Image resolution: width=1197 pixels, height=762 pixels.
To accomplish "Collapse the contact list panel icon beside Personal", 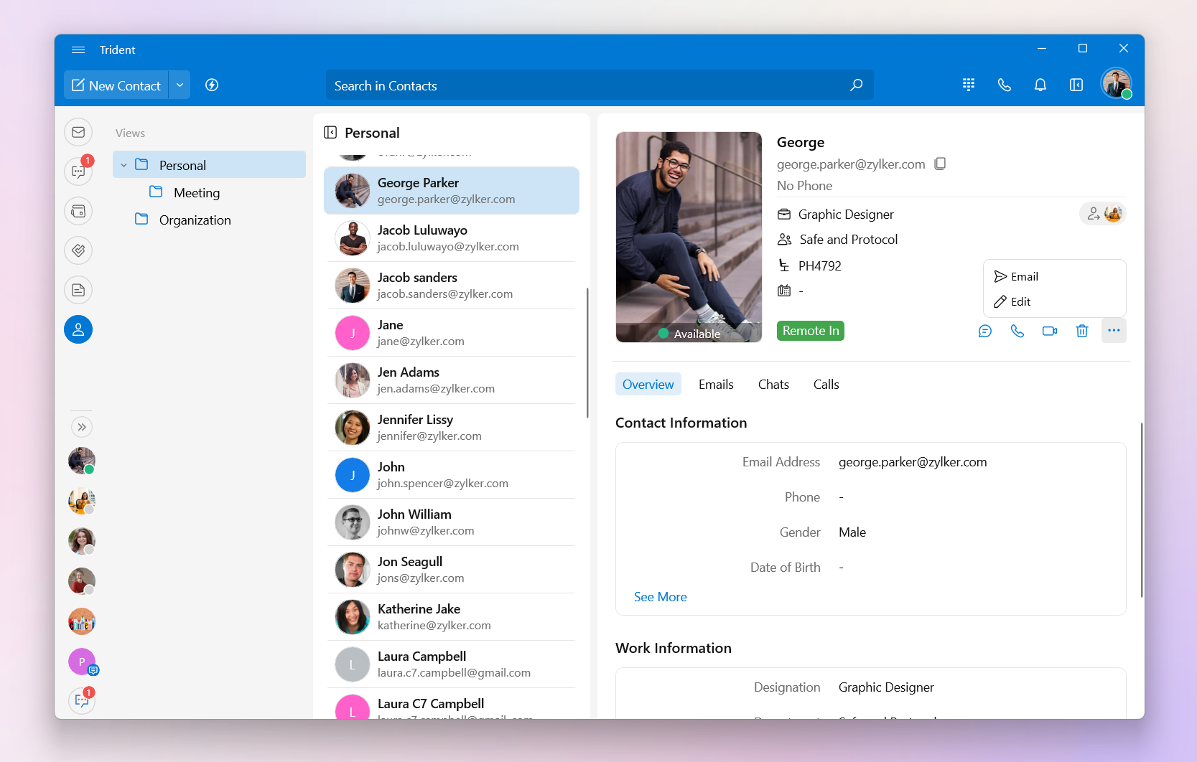I will coord(330,132).
